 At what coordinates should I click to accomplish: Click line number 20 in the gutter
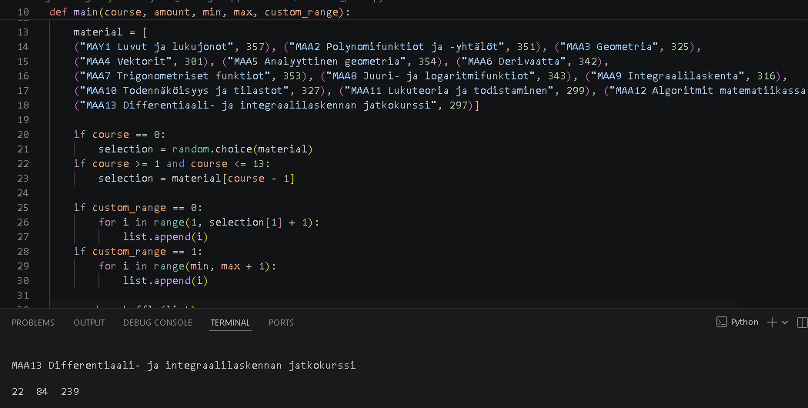tap(23, 134)
